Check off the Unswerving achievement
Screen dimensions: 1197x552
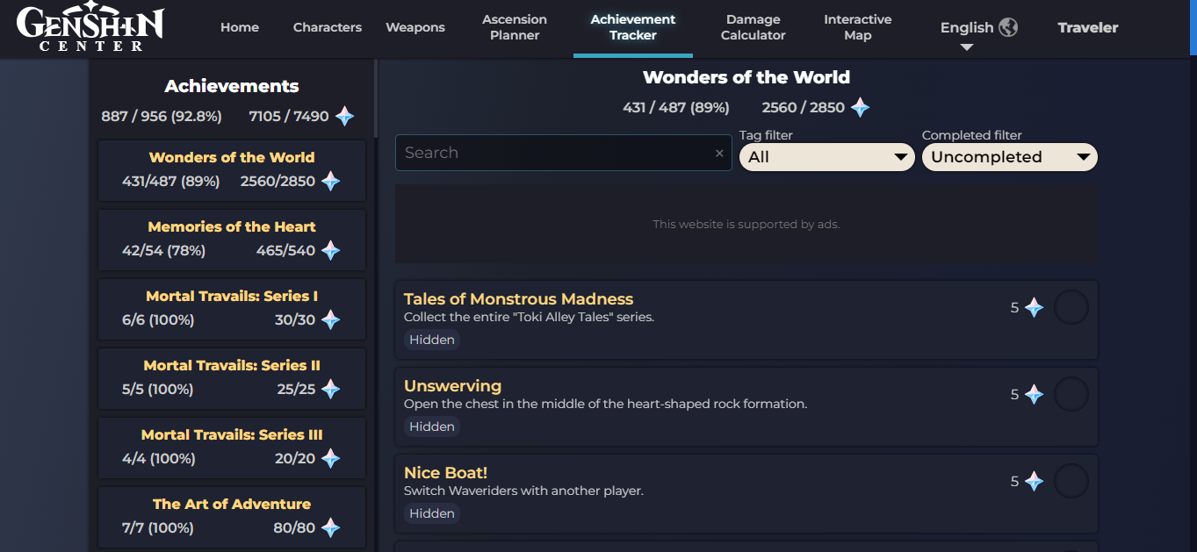1071,393
